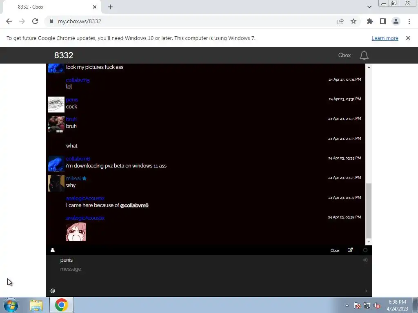418x313 pixels.
Task: Click the scribble avatar next to cock message
Action: pos(56,104)
